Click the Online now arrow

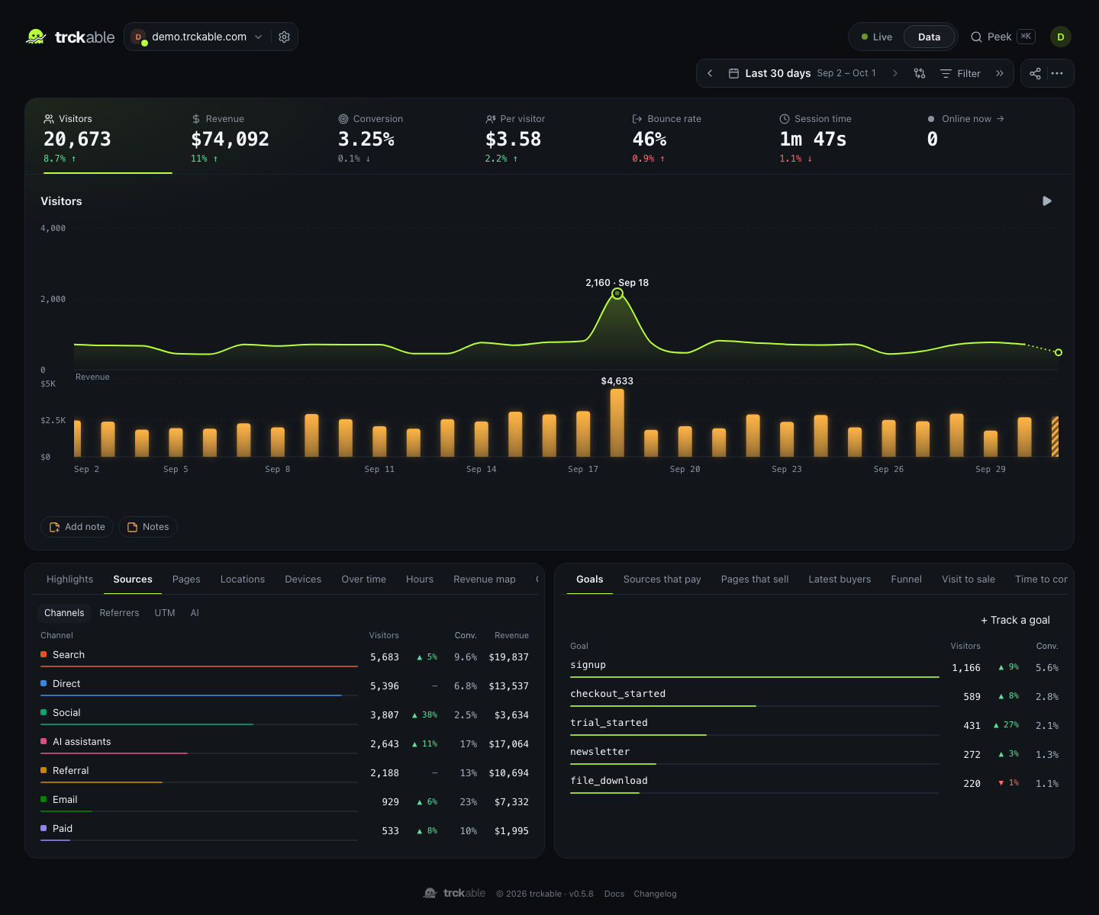1001,119
